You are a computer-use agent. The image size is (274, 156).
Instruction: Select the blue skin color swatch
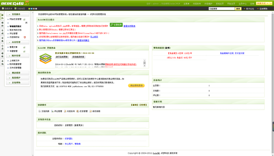tap(32, 9)
